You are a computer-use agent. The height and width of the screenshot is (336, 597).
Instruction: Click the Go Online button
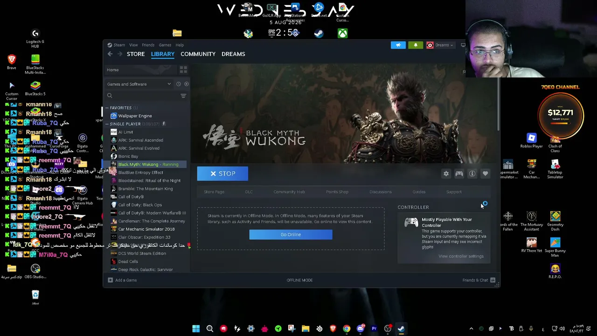[291, 235]
